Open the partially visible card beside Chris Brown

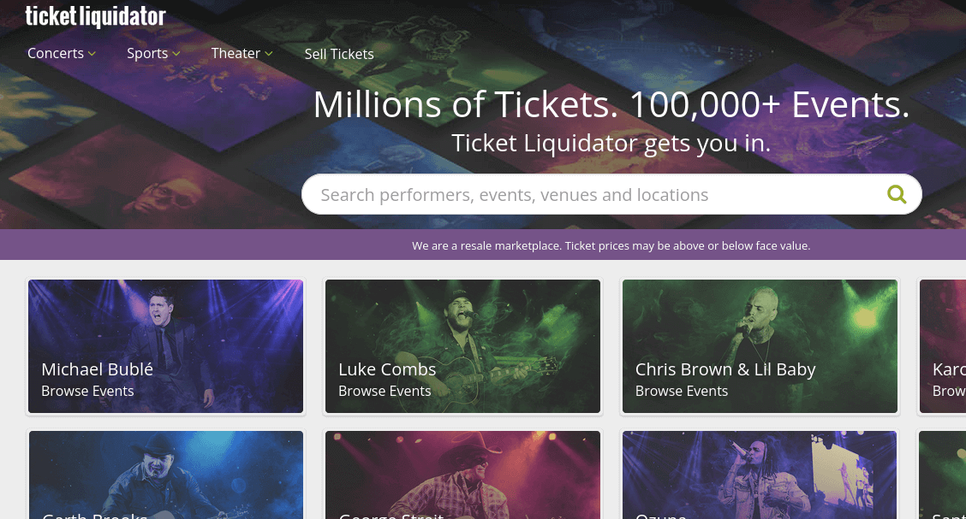[x=943, y=346]
